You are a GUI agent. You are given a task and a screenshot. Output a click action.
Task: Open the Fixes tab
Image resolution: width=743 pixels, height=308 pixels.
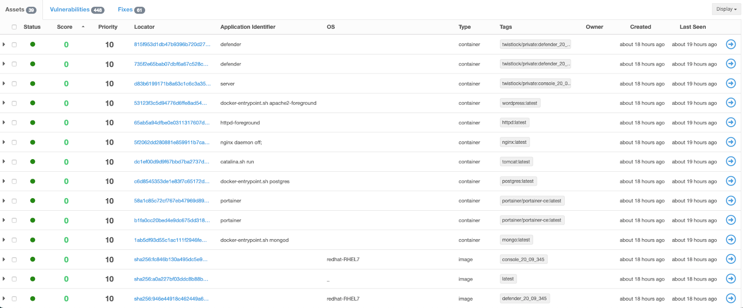[125, 9]
